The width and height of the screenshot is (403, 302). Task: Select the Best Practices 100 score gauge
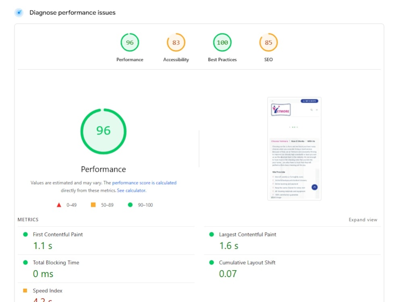tap(222, 42)
